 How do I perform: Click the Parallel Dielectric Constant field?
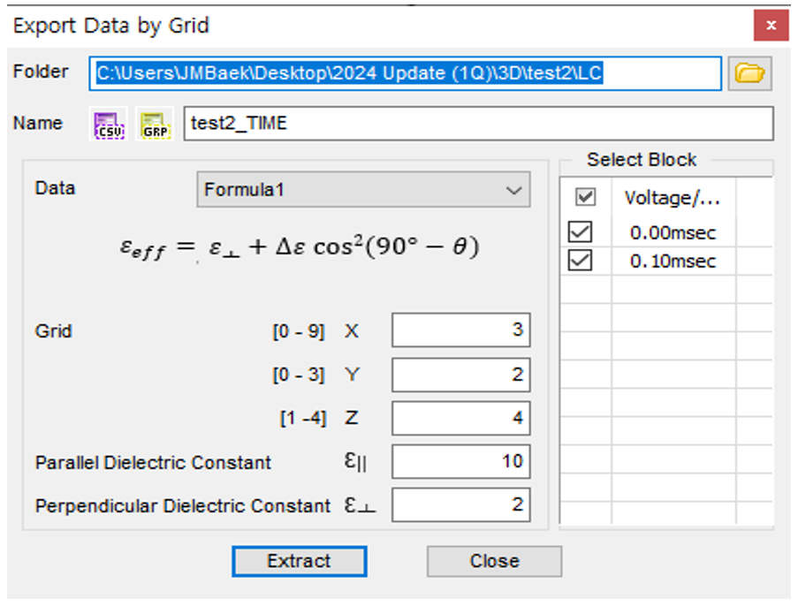click(x=460, y=461)
